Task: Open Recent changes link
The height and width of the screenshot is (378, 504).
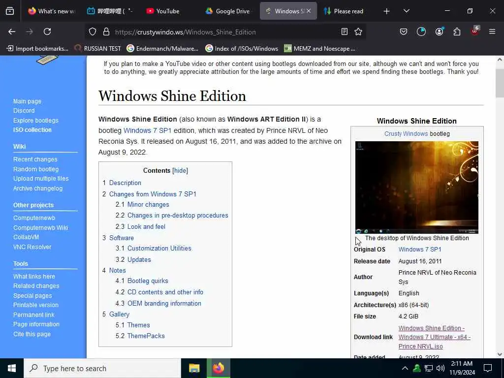Action: (x=35, y=159)
